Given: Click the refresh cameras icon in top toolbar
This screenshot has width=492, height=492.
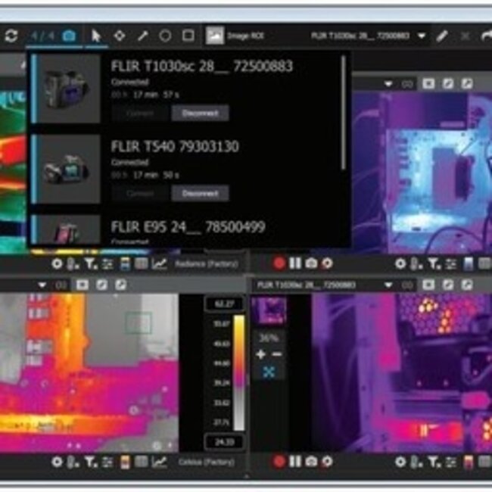Looking at the screenshot, I should [x=11, y=36].
